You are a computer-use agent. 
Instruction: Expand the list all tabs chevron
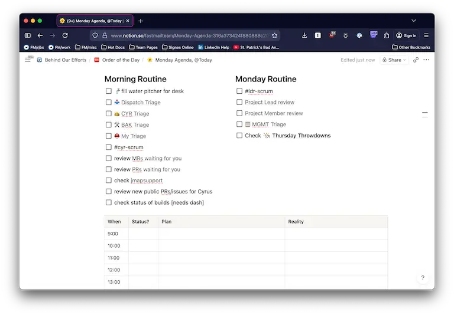coord(414,21)
